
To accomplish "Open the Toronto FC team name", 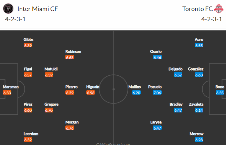I will 197,9.
